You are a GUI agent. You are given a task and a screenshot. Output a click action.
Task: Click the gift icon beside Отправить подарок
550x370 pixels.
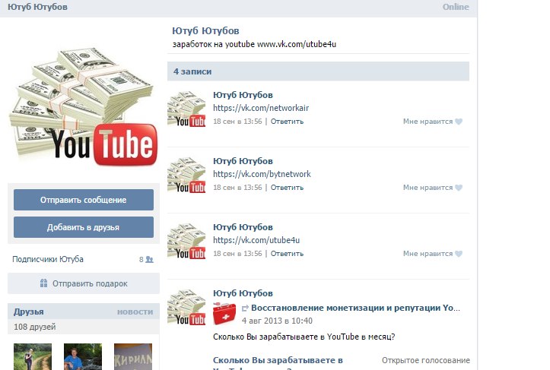coord(43,283)
